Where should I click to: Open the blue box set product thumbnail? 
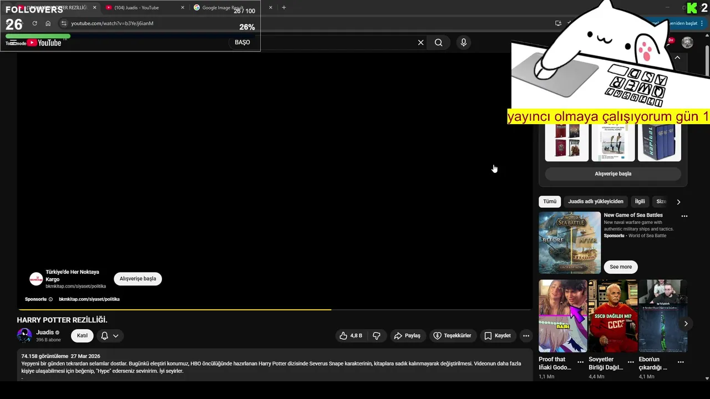pos(660,142)
